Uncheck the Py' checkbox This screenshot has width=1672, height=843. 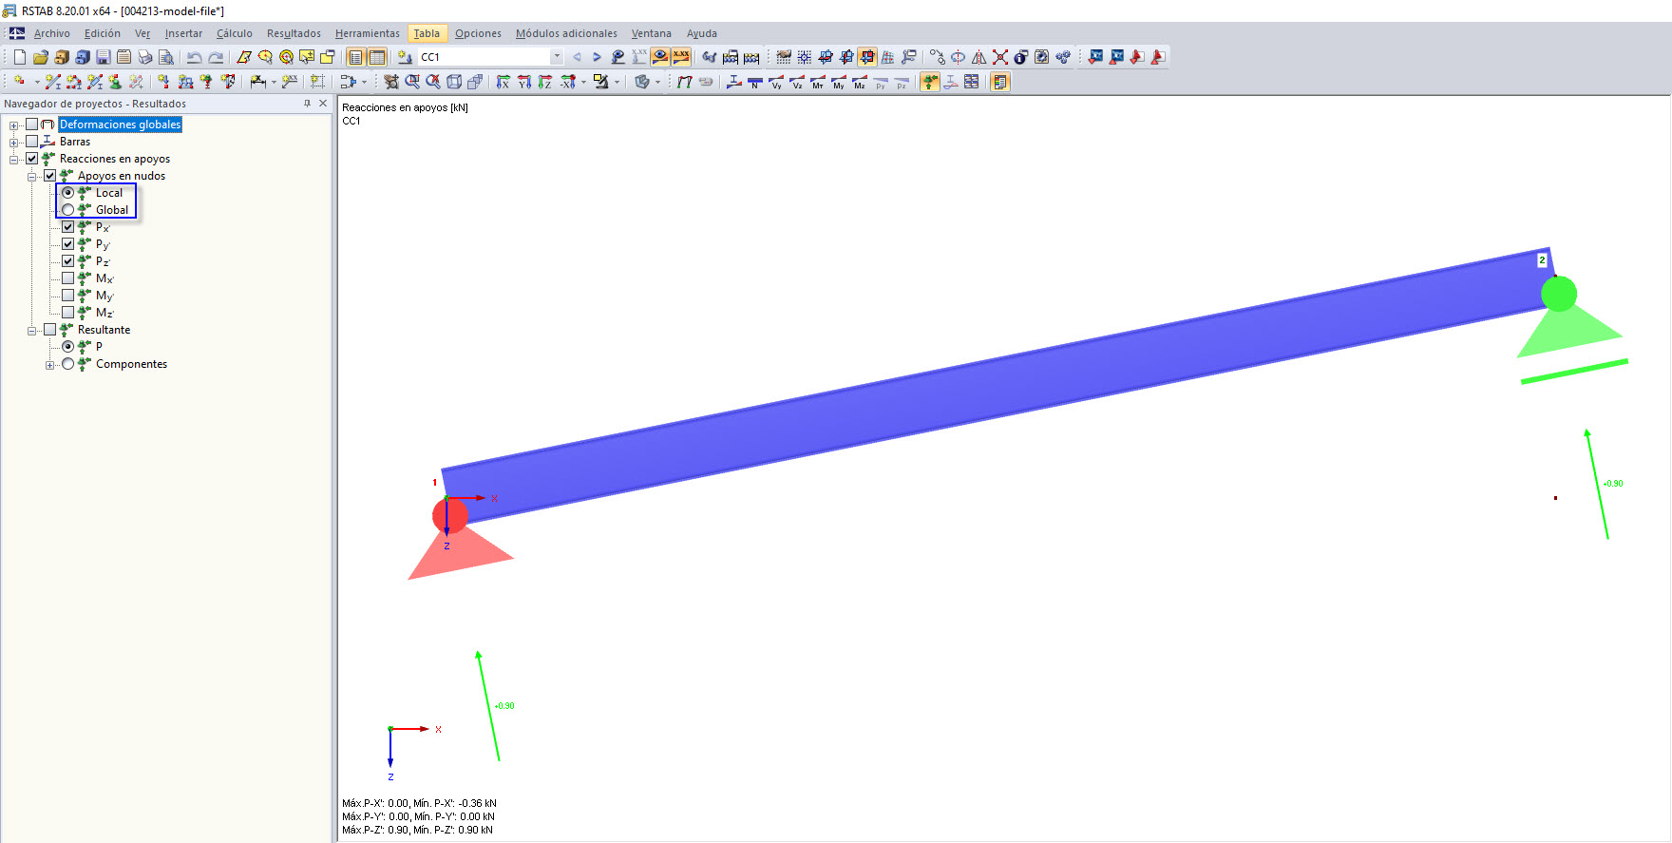click(x=68, y=244)
